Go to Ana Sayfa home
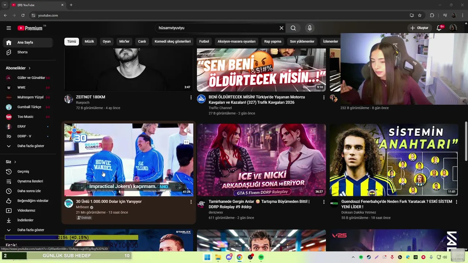The width and height of the screenshot is (468, 263). tap(28, 42)
